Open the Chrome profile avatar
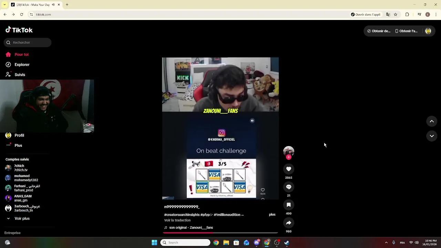 click(x=428, y=14)
